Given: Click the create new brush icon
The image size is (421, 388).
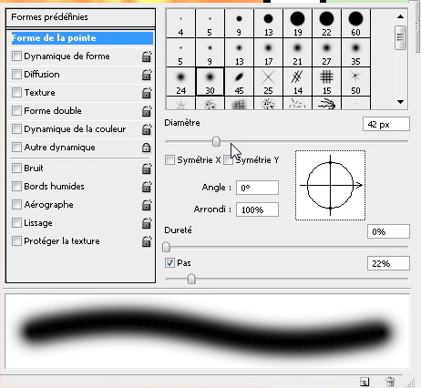Looking at the screenshot, I should [365, 382].
